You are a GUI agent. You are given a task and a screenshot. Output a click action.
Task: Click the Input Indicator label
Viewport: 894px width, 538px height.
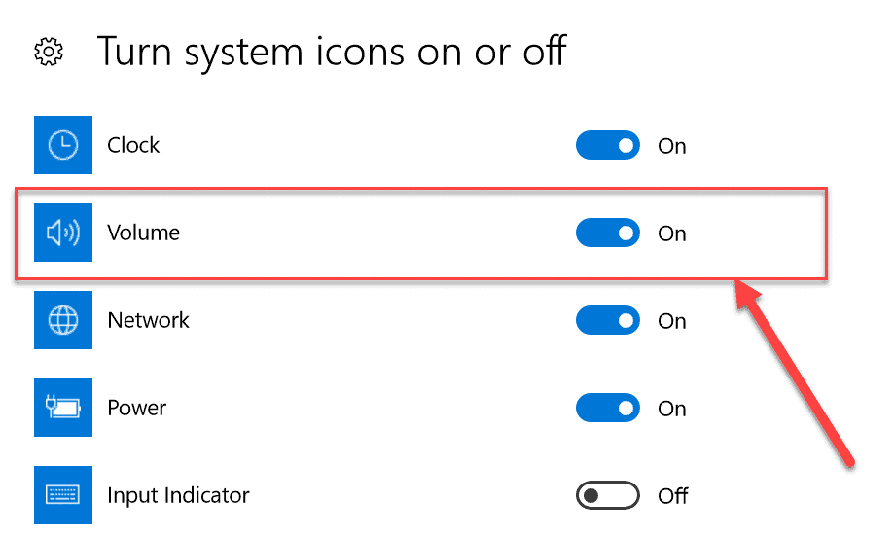point(178,495)
